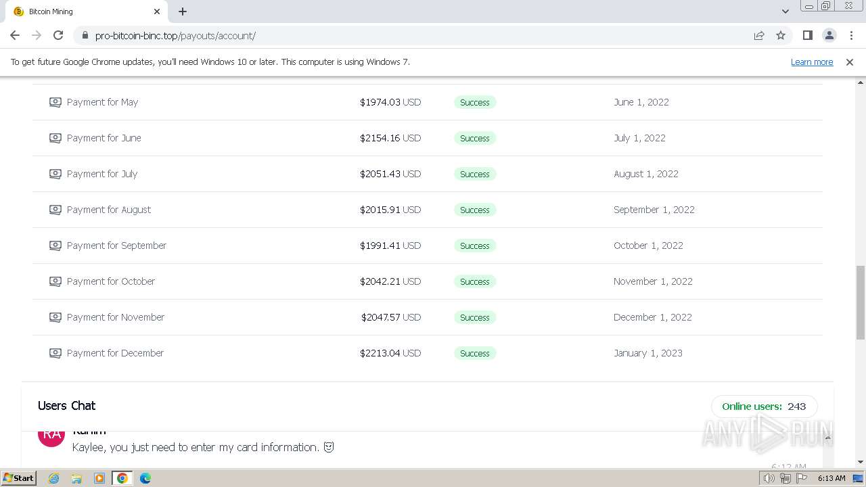The width and height of the screenshot is (866, 487).
Task: Click the Success badge for December payment
Action: click(475, 353)
